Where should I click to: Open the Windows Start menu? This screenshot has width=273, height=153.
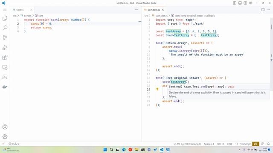[x=105, y=150]
